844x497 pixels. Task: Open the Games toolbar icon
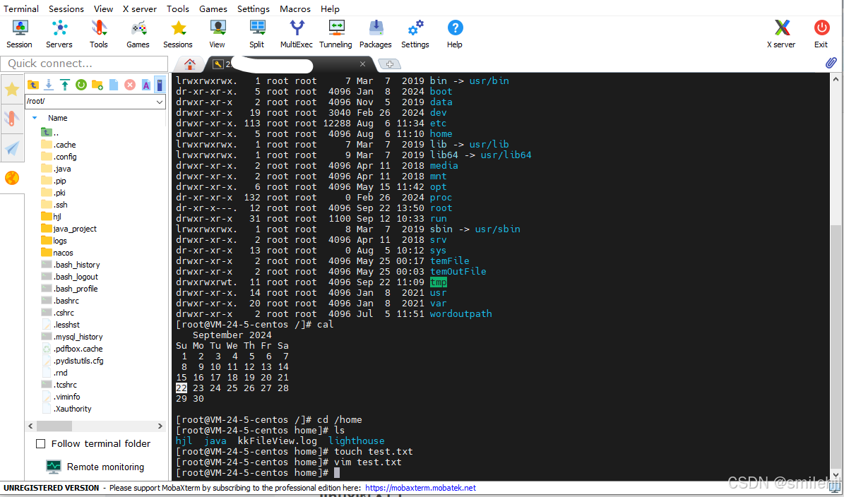coord(138,35)
